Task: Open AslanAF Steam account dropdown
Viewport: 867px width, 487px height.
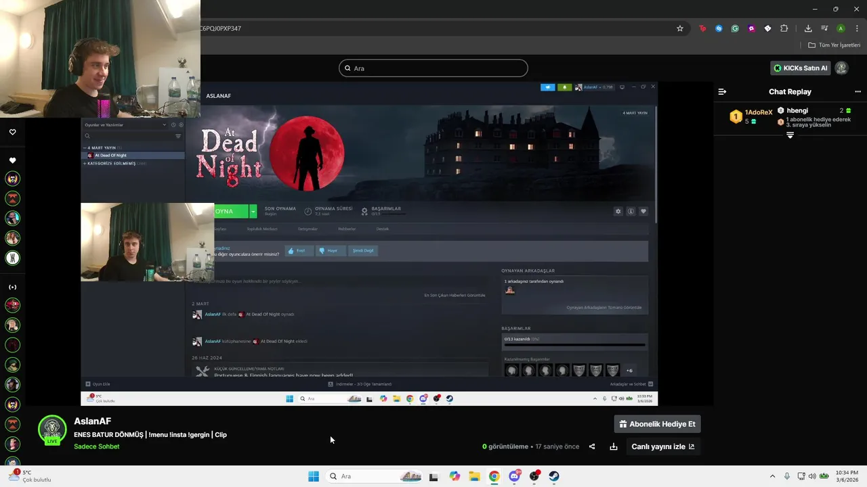Action: (594, 87)
